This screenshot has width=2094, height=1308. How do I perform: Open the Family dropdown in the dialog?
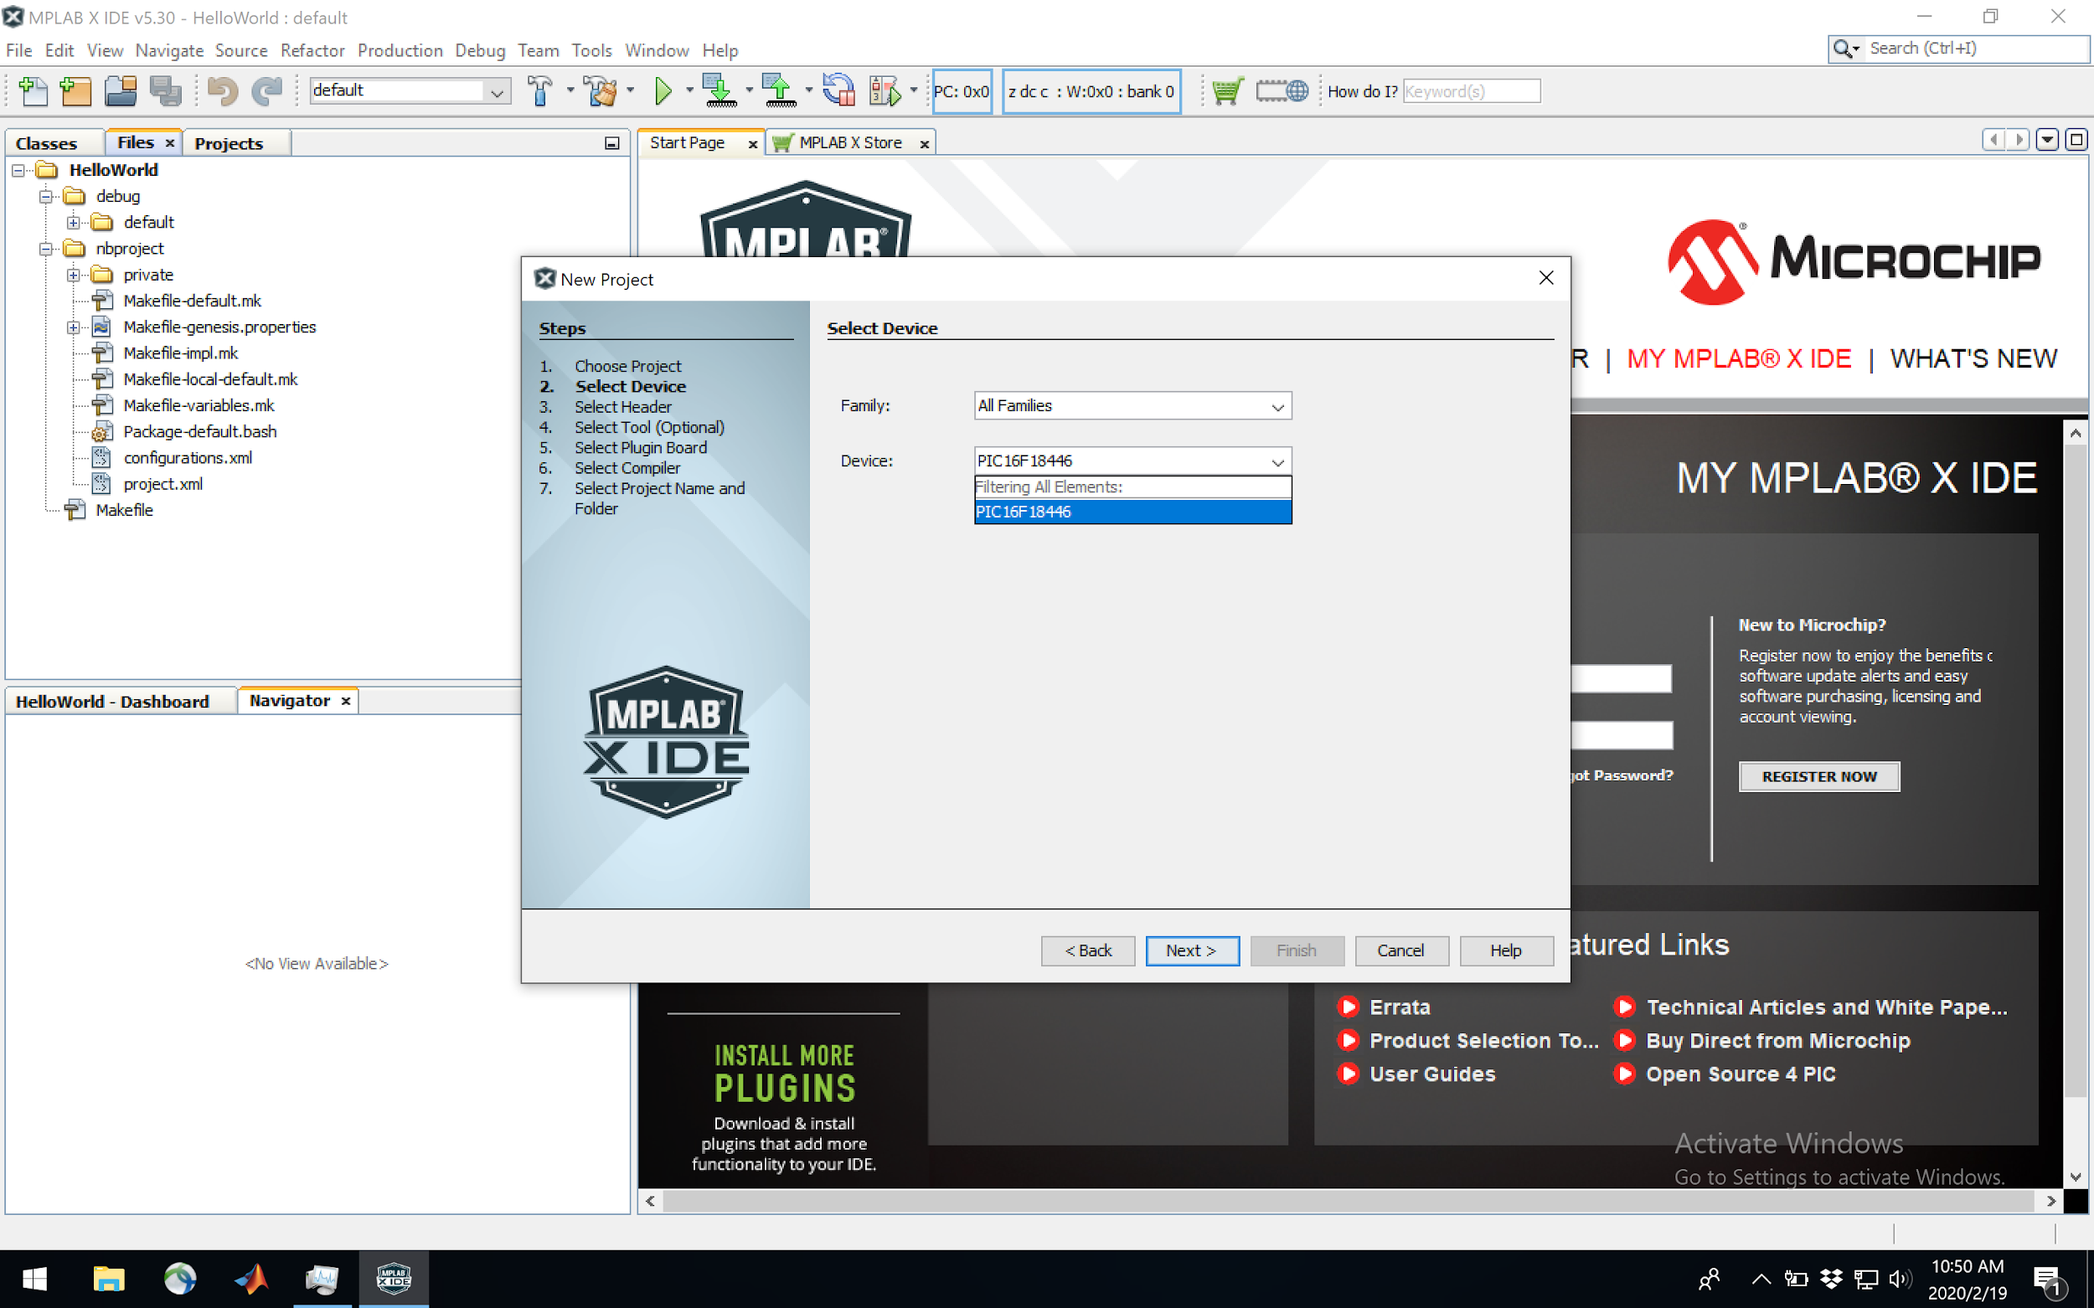(1277, 406)
